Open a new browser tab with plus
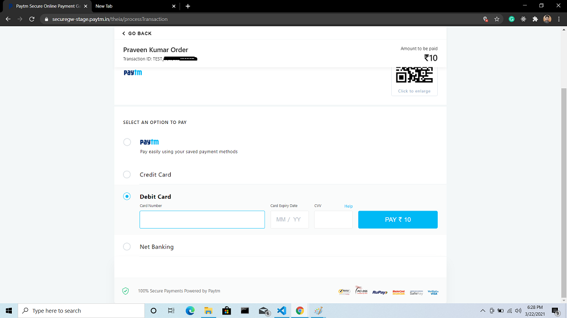Image resolution: width=567 pixels, height=318 pixels. coord(188,6)
